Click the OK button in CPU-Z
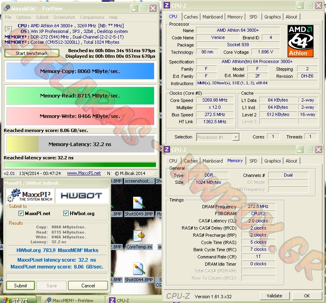The width and height of the screenshot is (326, 303). click(x=307, y=296)
